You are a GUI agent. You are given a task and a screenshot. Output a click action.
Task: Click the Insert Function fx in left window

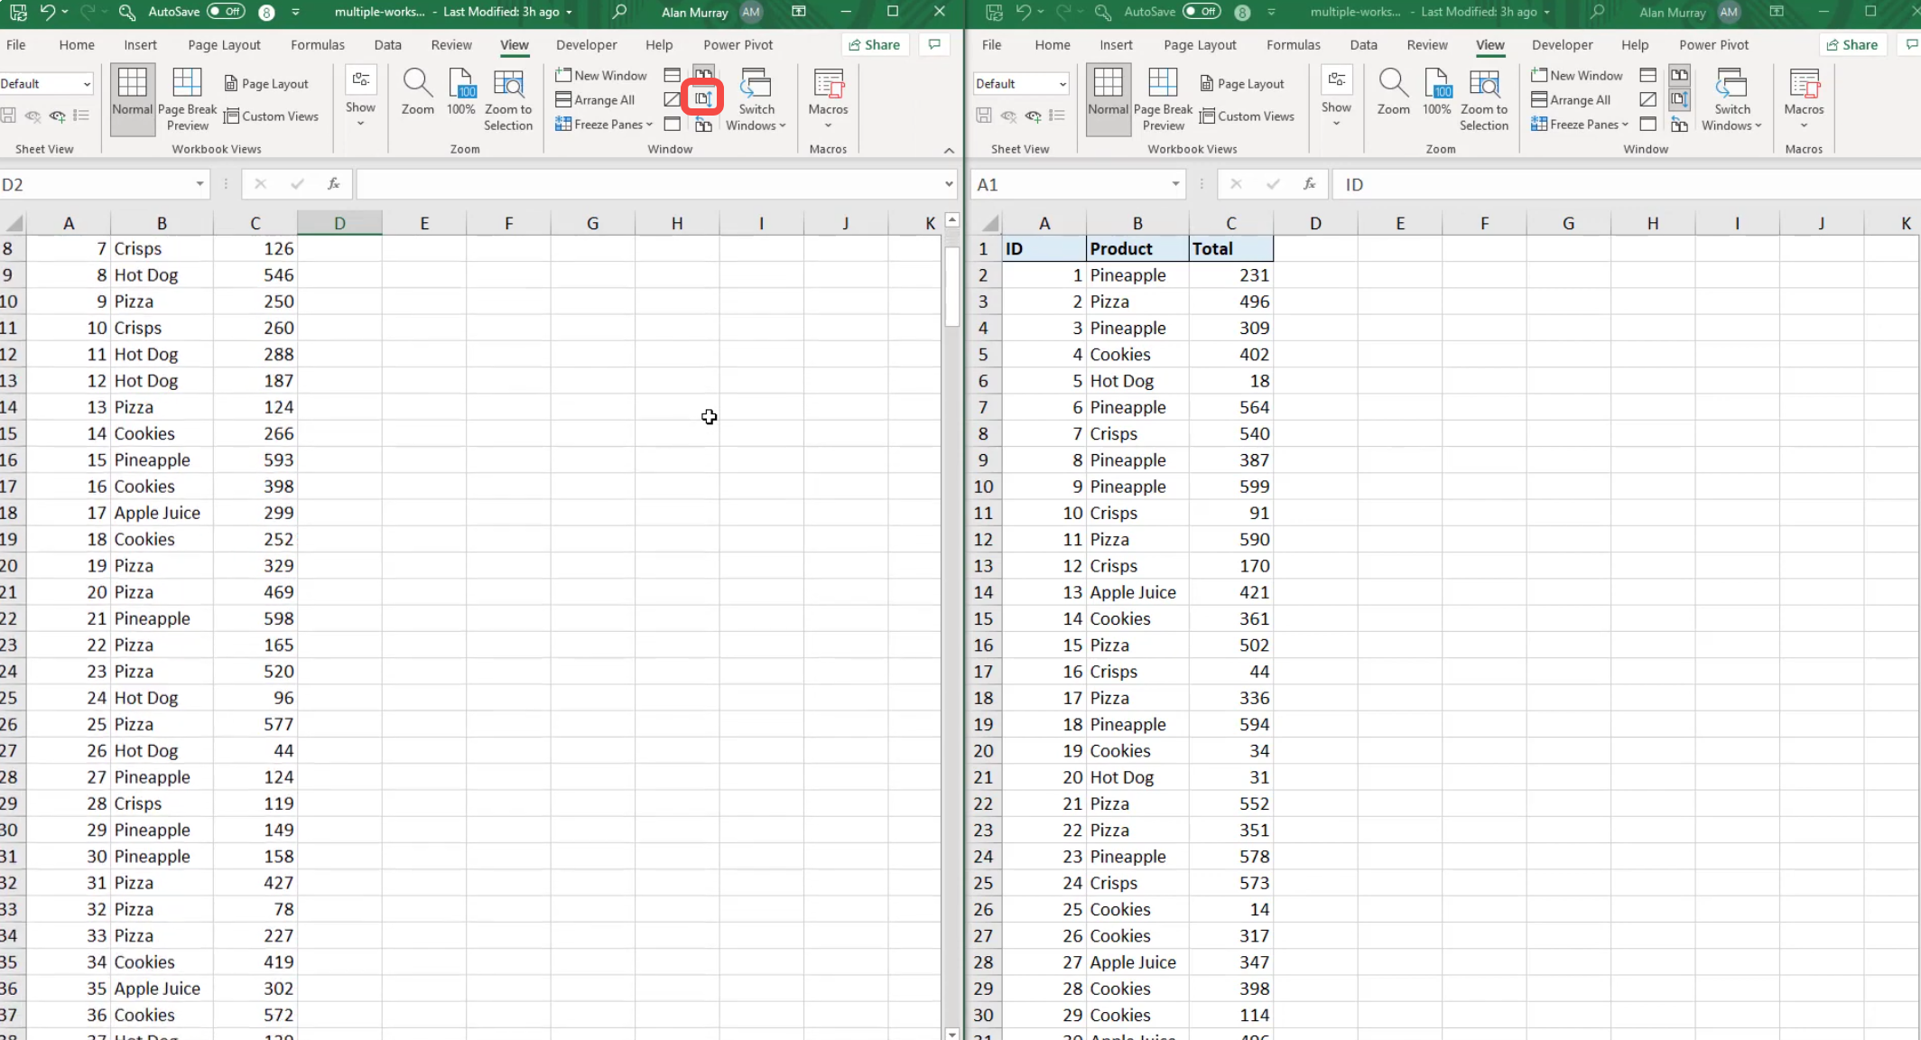tap(333, 184)
